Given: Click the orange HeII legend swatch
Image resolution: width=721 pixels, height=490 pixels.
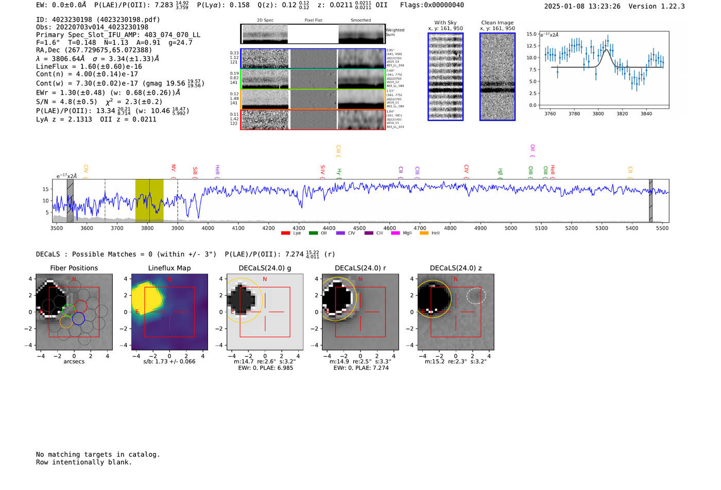Looking at the screenshot, I should point(424,233).
